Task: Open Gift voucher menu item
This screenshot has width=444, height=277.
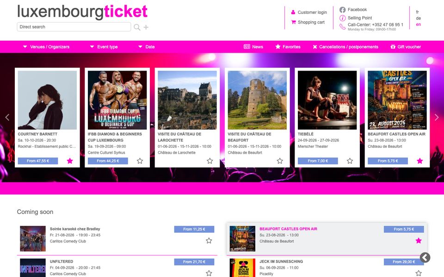Action: pyautogui.click(x=406, y=47)
